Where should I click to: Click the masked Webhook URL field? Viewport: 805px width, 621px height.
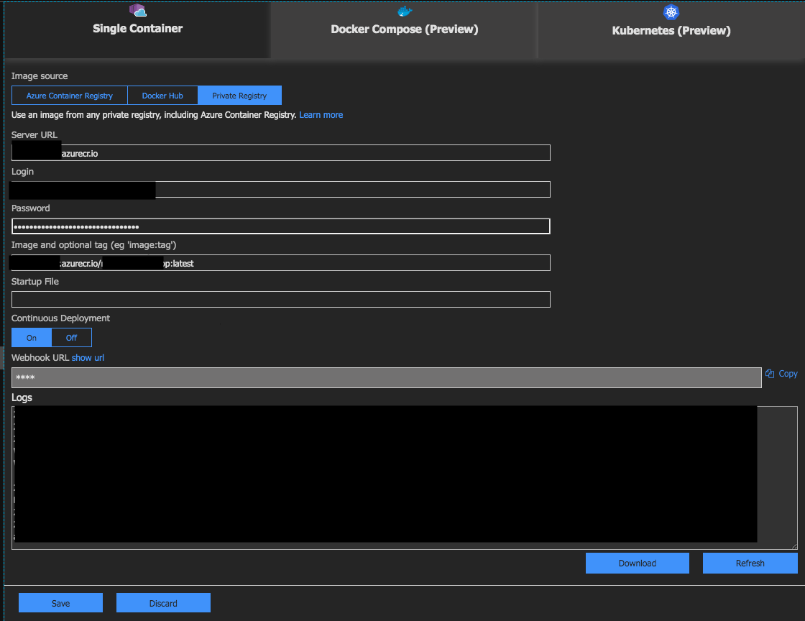(386, 378)
